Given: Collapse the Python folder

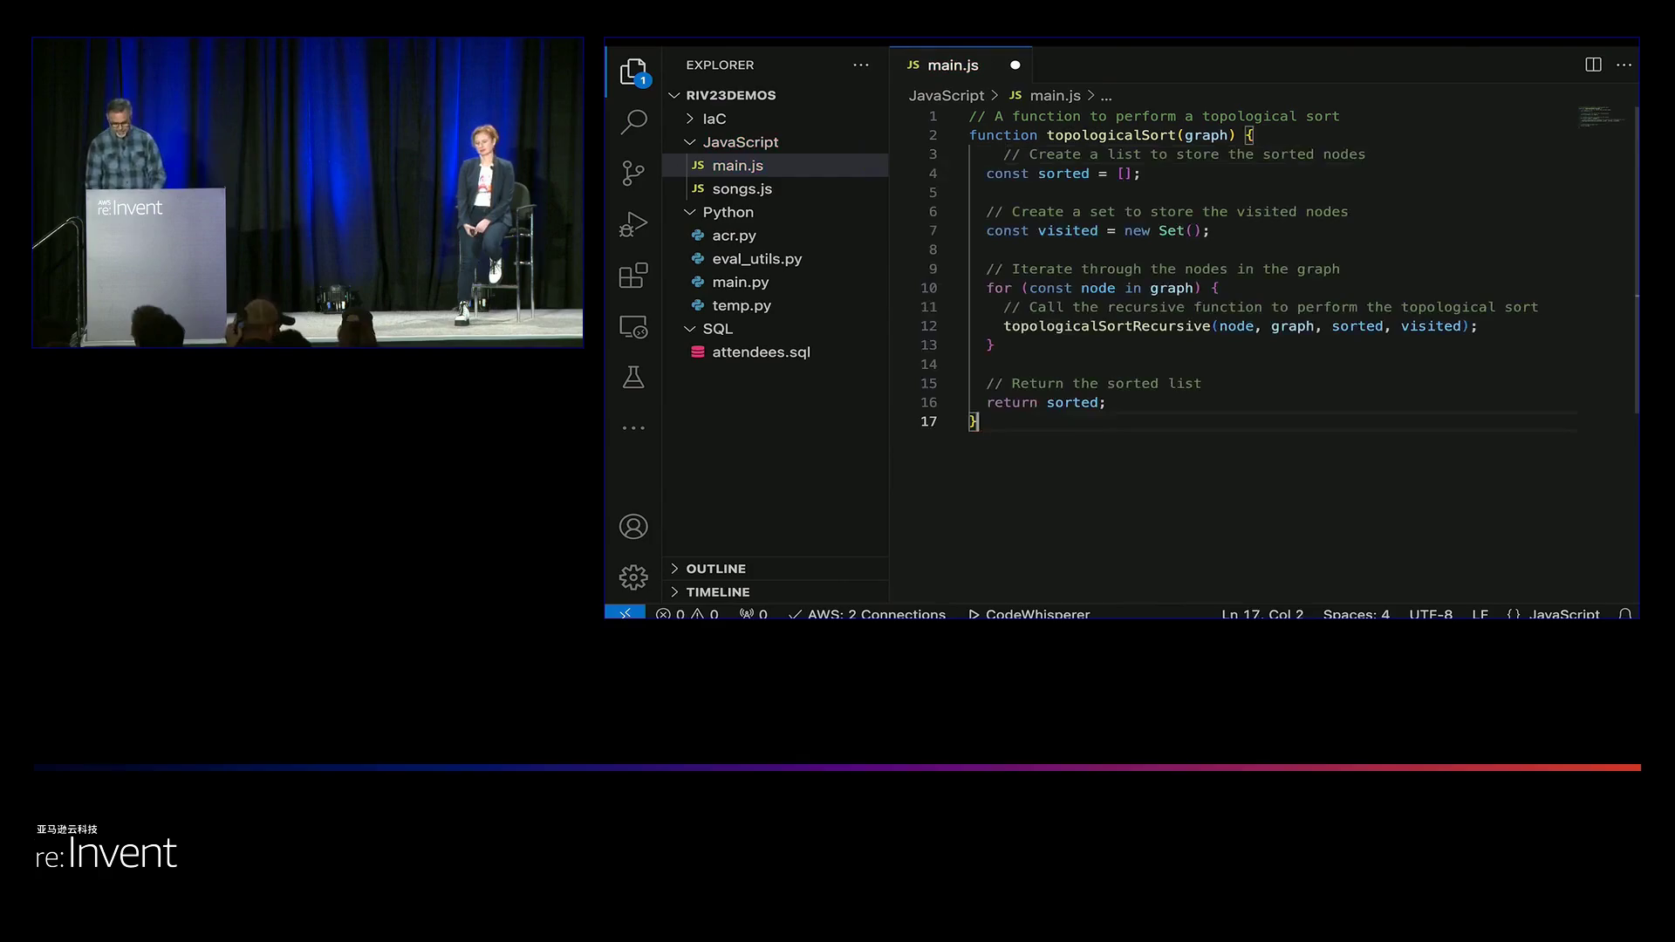Looking at the screenshot, I should [x=728, y=212].
